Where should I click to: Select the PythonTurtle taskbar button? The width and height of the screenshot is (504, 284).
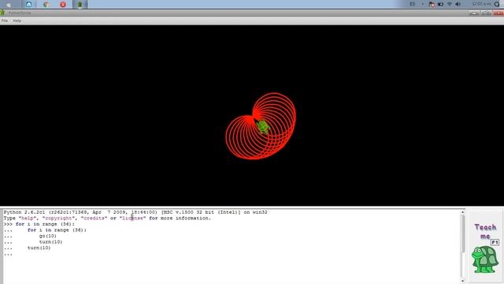pyautogui.click(x=80, y=4)
